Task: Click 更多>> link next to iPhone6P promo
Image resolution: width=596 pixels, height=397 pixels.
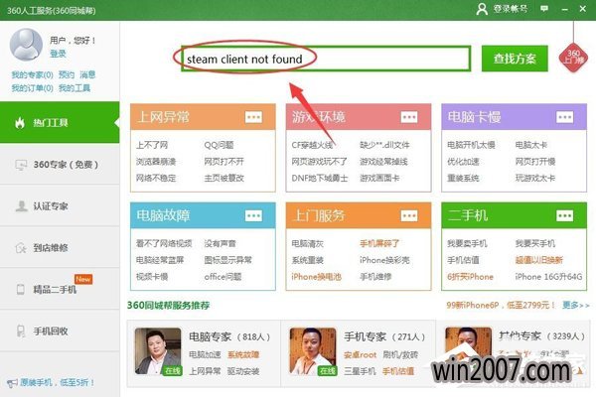Action: tap(576, 305)
